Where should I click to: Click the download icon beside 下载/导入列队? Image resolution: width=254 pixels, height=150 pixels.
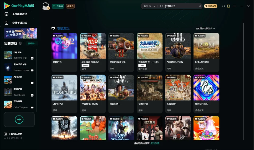pyautogui.click(x=5, y=134)
